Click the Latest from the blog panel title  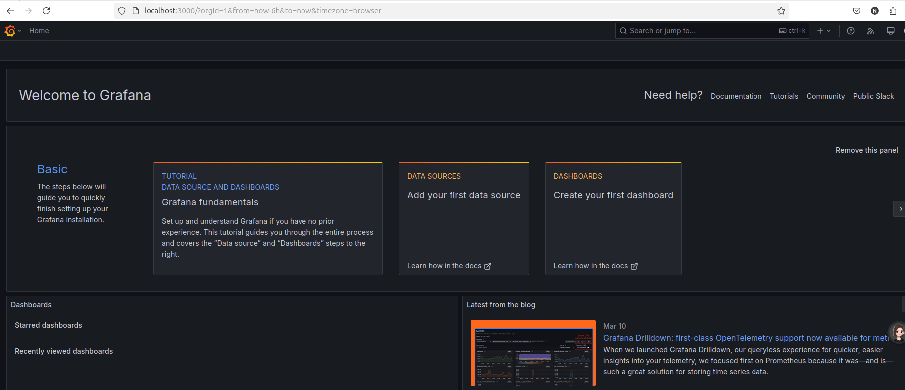tap(501, 305)
